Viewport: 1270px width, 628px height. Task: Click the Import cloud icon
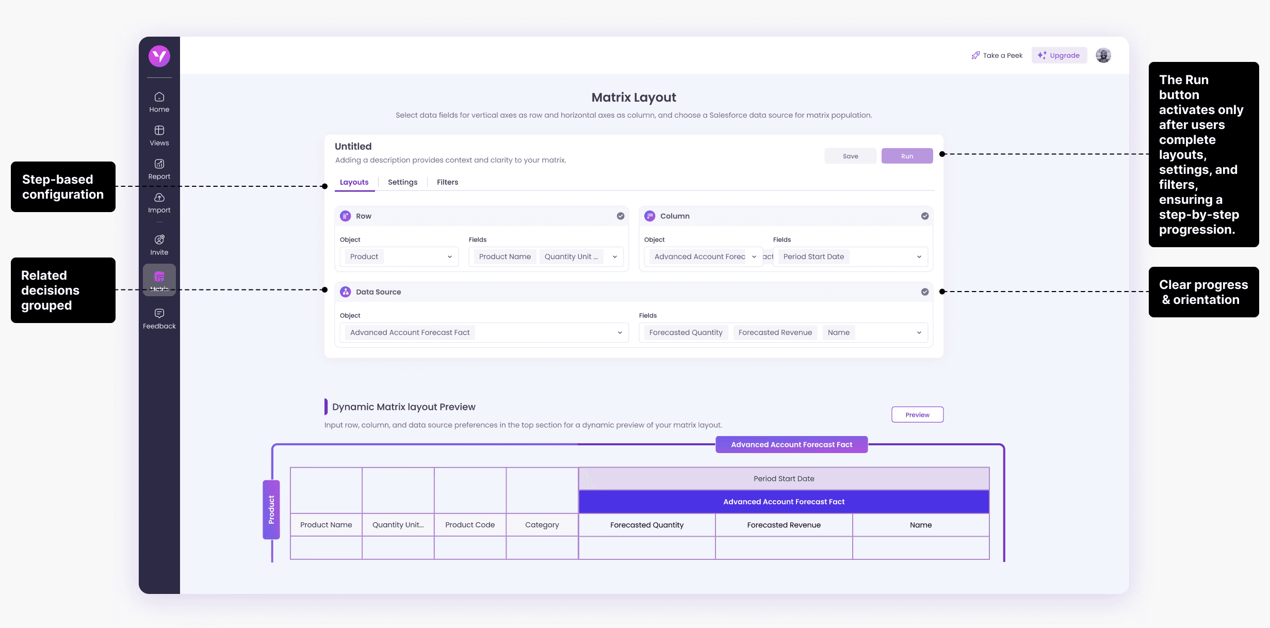coord(159,198)
